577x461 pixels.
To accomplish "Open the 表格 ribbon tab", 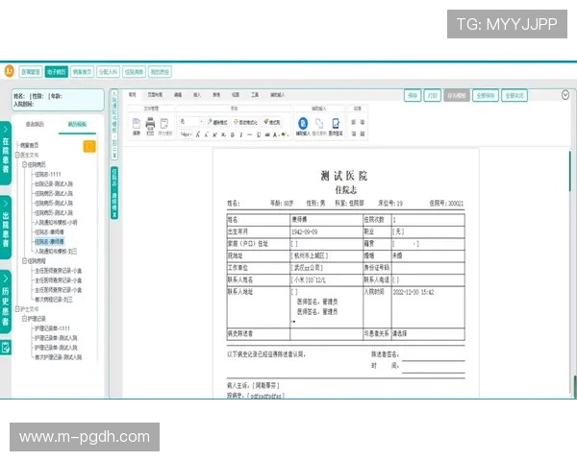I will [216, 95].
